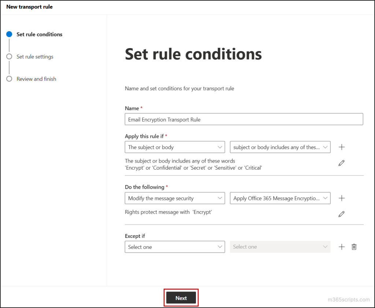
Task: Click inside the rule Name text field
Action: tap(244, 119)
